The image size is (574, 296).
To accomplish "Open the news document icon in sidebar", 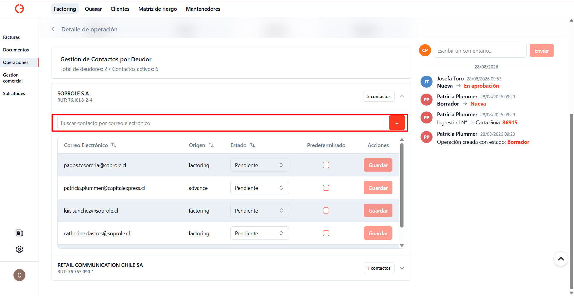I will (19, 233).
